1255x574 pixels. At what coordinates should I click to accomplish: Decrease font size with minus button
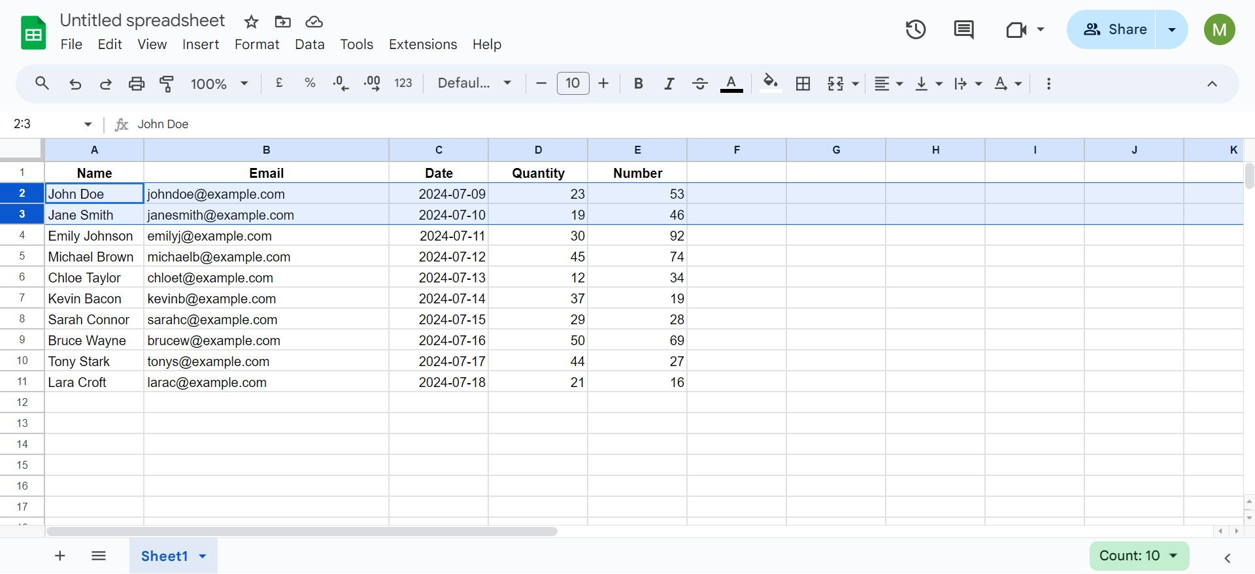tap(541, 83)
